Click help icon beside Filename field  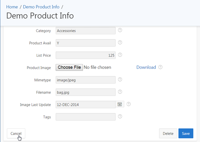tap(120, 92)
